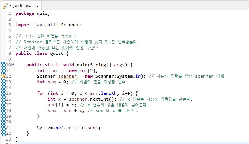The width and height of the screenshot is (249, 144).
Task: Click 'arr[i] = x;' on line 17
Action: pos(62,105)
